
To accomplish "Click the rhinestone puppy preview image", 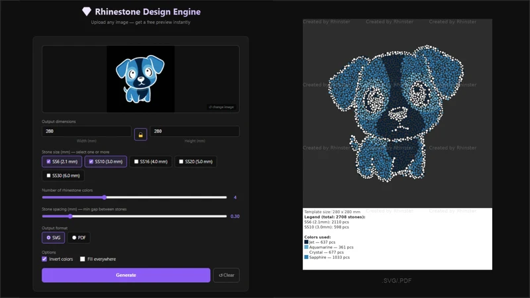I will (x=397, y=113).
